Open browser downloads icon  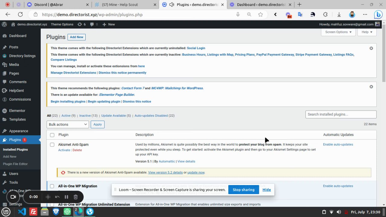click(x=339, y=14)
